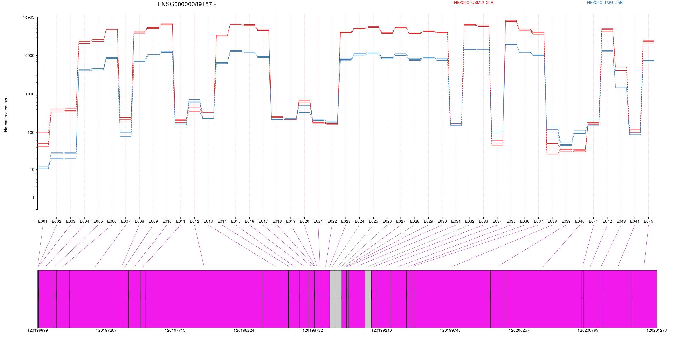Image resolution: width=688 pixels, height=344 pixels.
Task: Click exon label E001
Action: (x=43, y=221)
